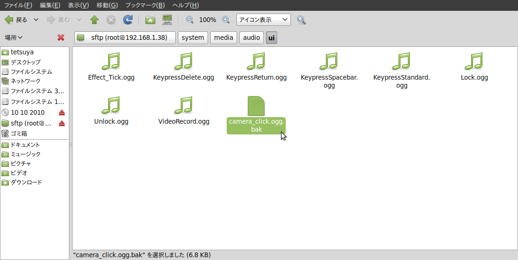Go to the media path button

(224, 37)
